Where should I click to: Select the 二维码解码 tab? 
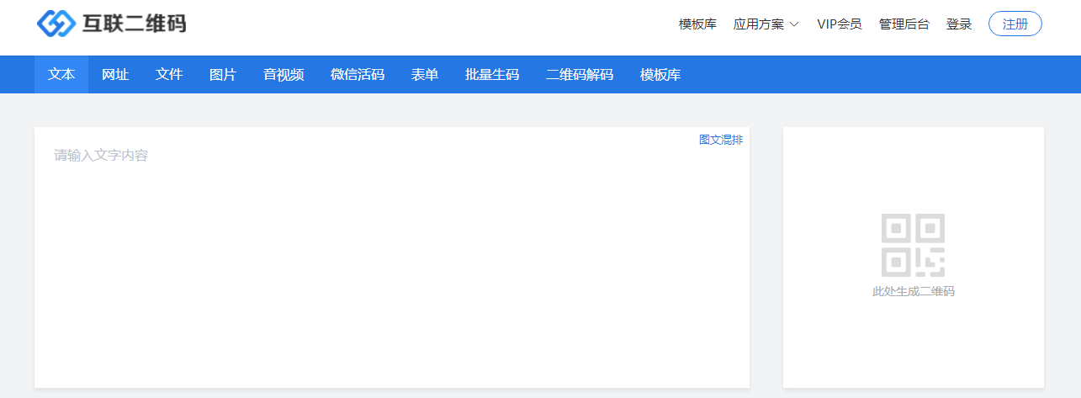click(x=580, y=75)
